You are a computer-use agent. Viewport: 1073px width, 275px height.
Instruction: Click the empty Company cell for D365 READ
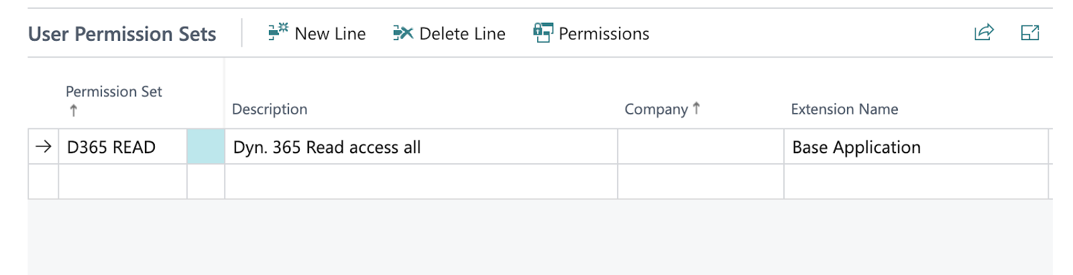pyautogui.click(x=701, y=147)
